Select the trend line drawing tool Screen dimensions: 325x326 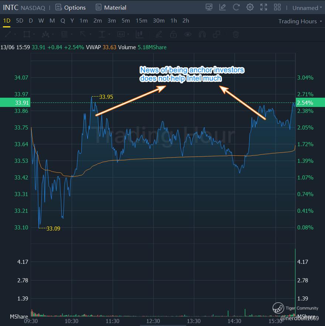coord(8,34)
